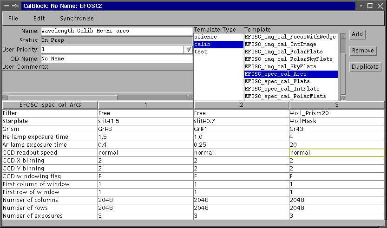Click Filter cell 'Woll_Prism20'
This screenshot has height=228, width=387.
point(337,113)
